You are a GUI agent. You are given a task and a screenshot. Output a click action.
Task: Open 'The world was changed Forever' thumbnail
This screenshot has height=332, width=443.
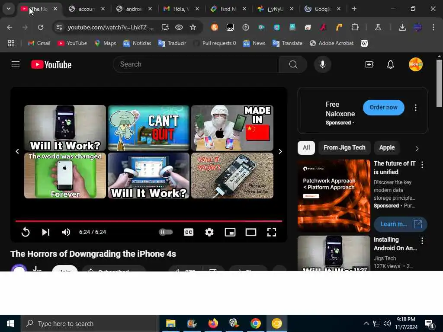coord(65,176)
